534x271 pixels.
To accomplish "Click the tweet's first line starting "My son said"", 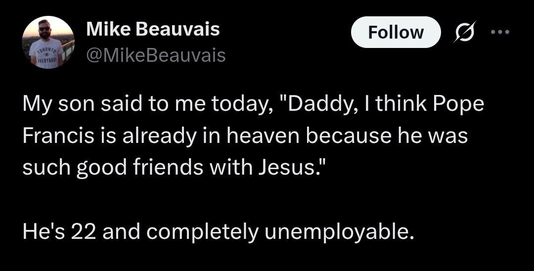I will [x=253, y=104].
